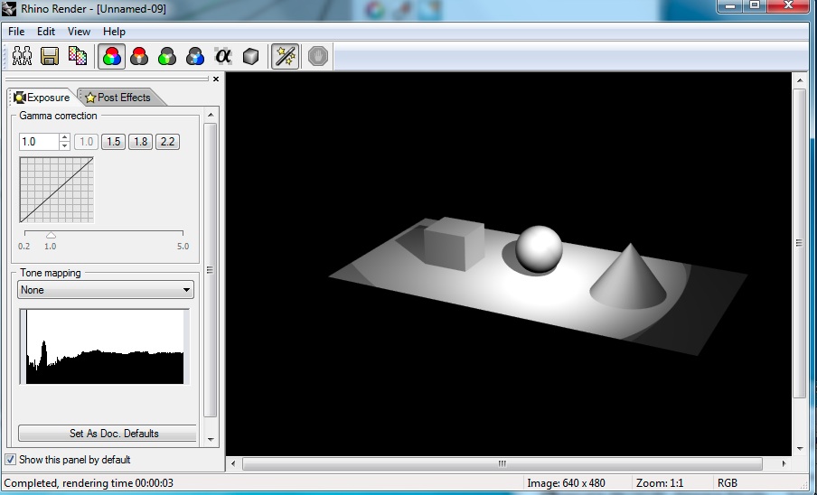Click the panel scrollbar up arrow

211,115
